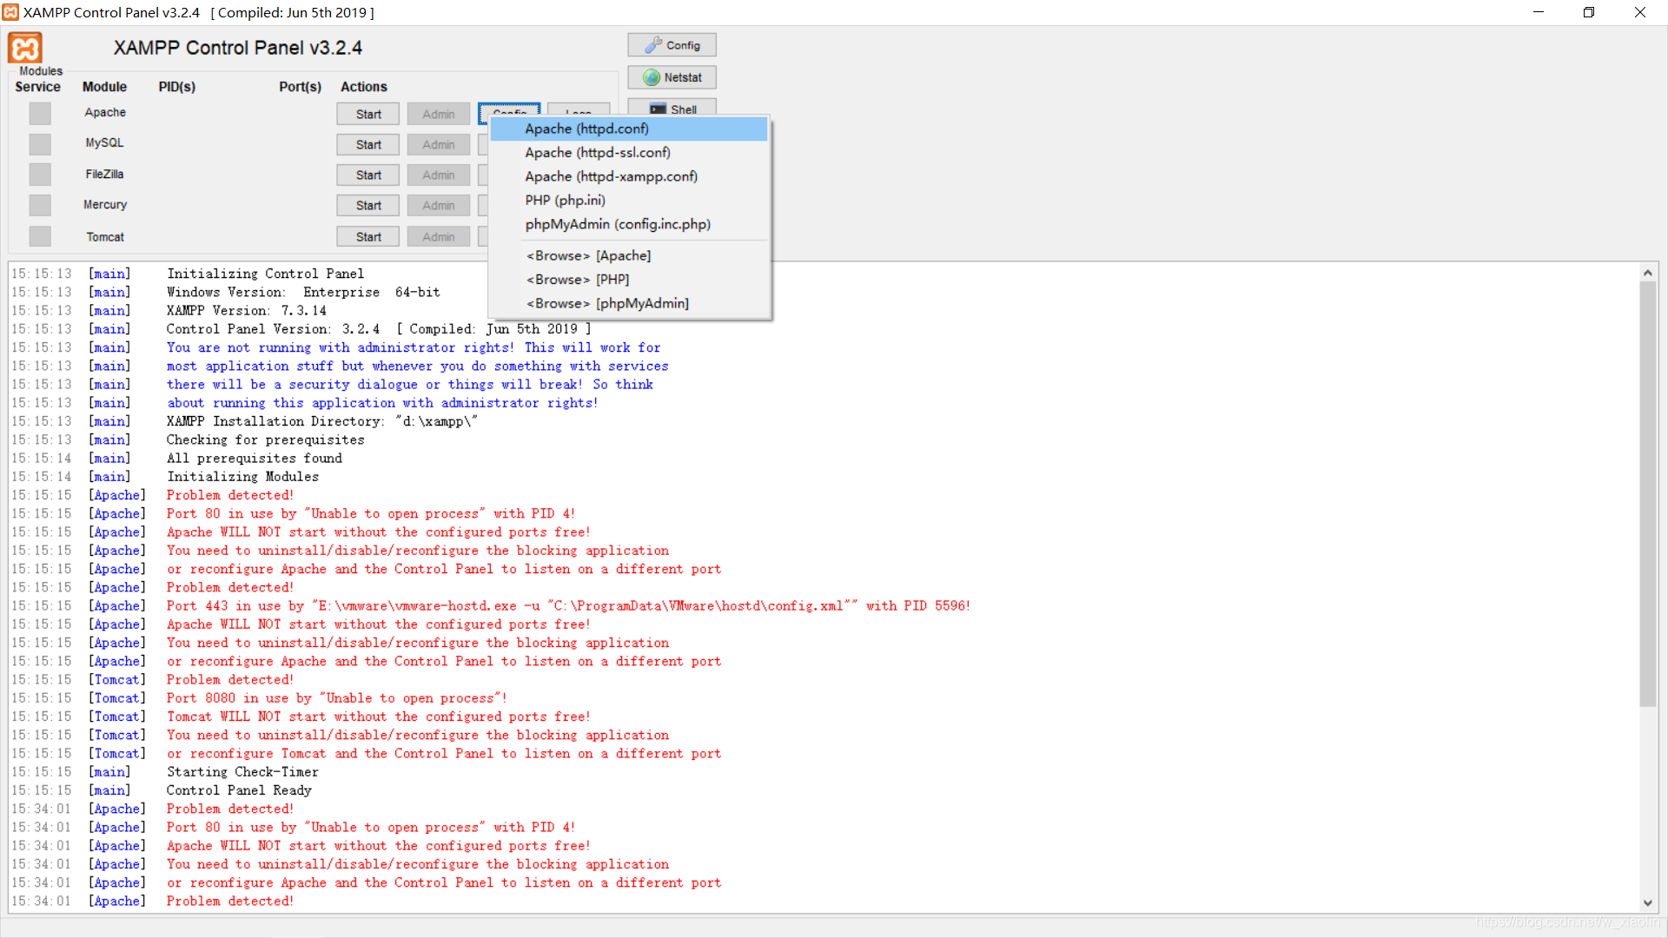This screenshot has width=1668, height=938.
Task: Click the "Windows Version: Enterprise 64-bit" log line
Action: 303,292
